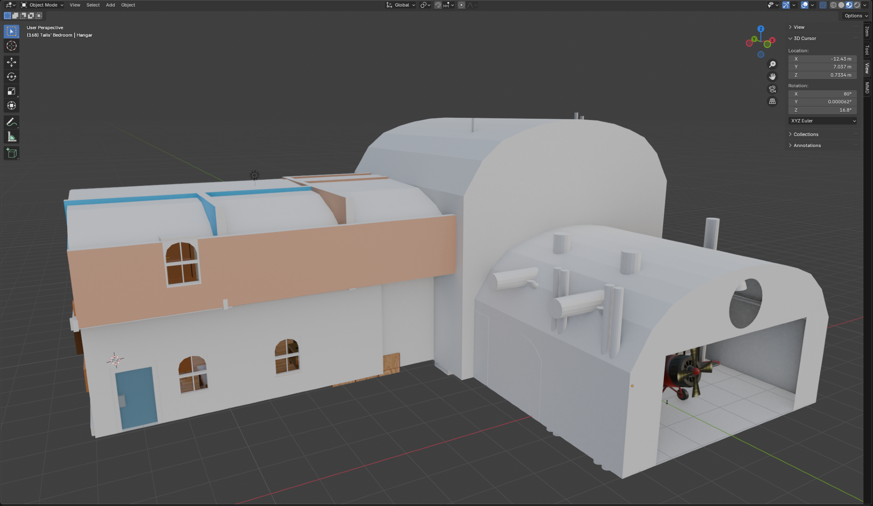Toggle proportional editing

point(461,5)
